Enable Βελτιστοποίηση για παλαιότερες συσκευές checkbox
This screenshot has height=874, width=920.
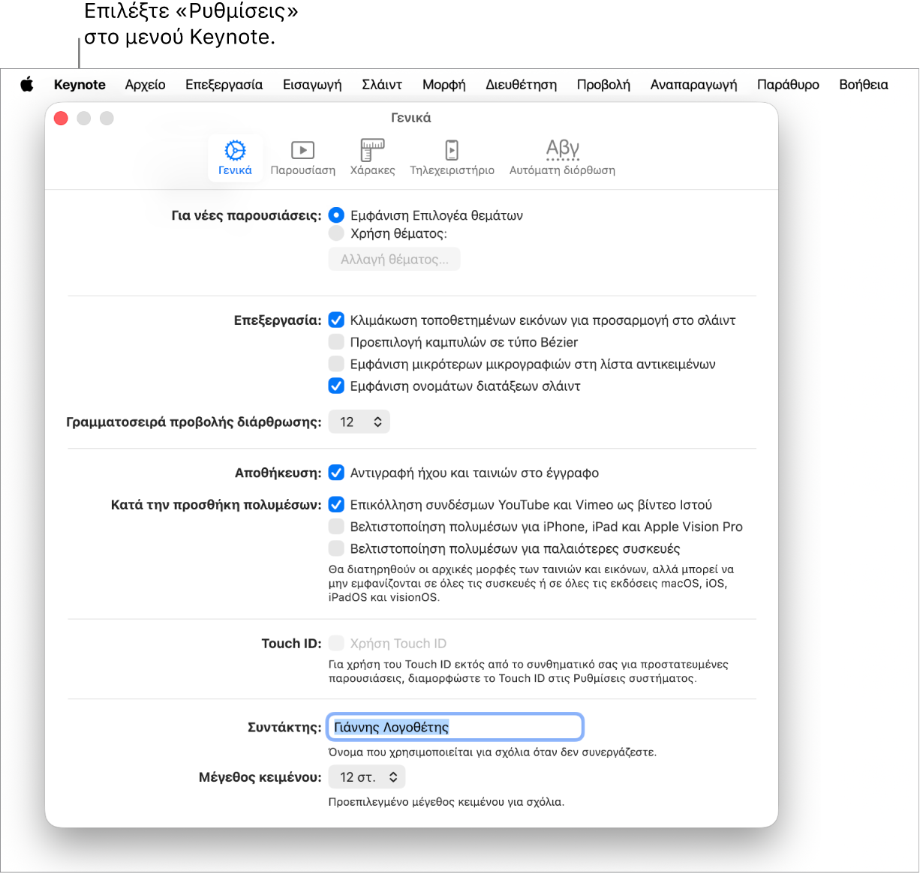click(336, 548)
